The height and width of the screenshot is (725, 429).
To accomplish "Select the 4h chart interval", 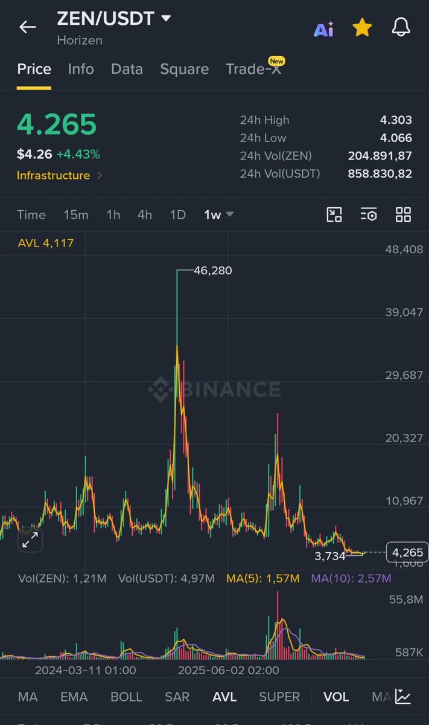I will 145,214.
